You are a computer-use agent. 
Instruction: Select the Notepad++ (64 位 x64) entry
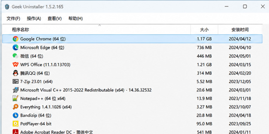click(132, 99)
